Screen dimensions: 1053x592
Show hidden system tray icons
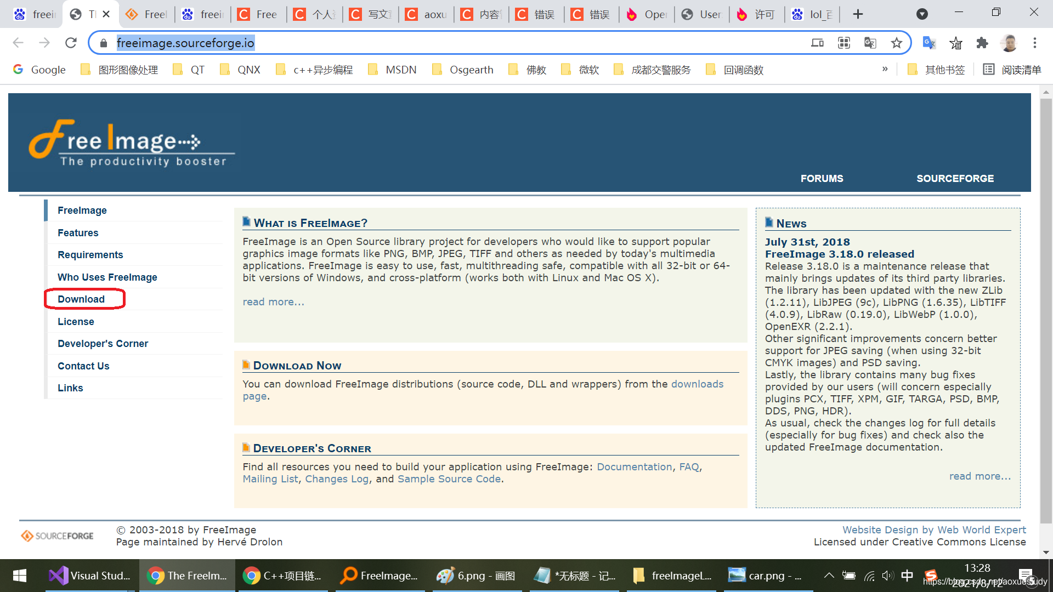[829, 576]
